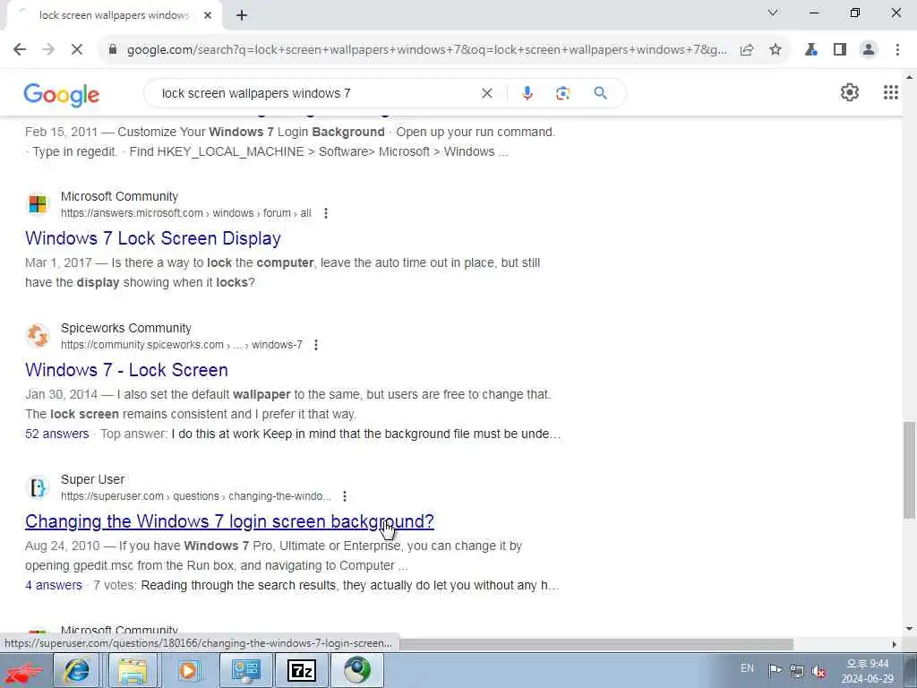Launch Internet Explorer from taskbar
The image size is (917, 688).
pyautogui.click(x=77, y=670)
